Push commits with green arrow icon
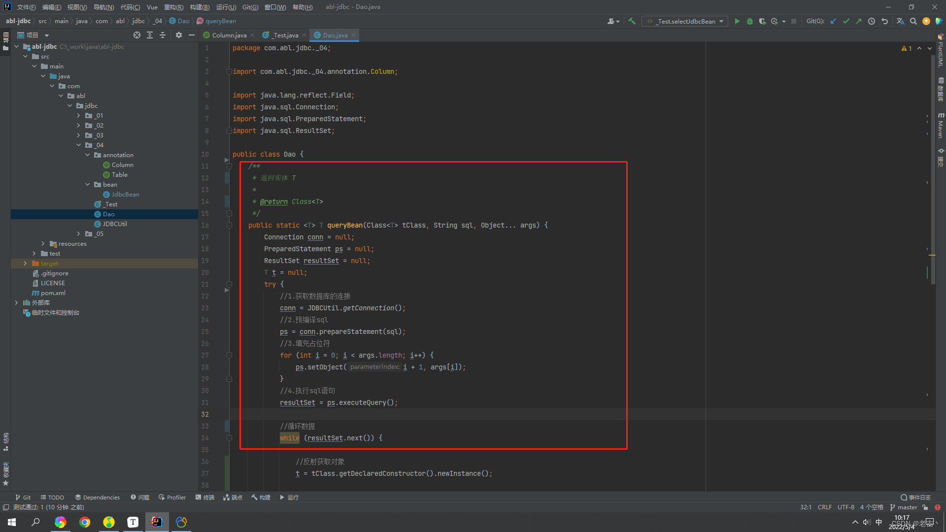Screen dimensions: 946x532 [x=859, y=21]
